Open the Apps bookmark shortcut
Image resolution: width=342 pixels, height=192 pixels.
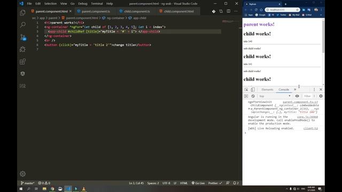(x=248, y=15)
